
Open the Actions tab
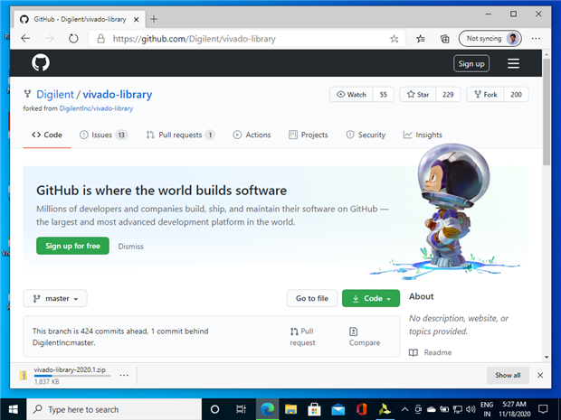point(252,135)
